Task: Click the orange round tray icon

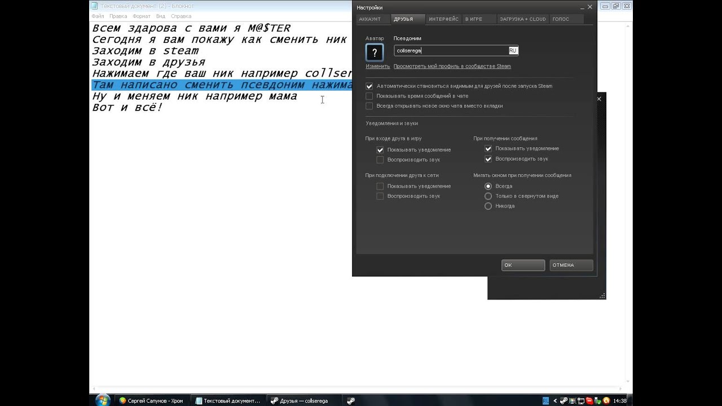Action: tap(606, 401)
